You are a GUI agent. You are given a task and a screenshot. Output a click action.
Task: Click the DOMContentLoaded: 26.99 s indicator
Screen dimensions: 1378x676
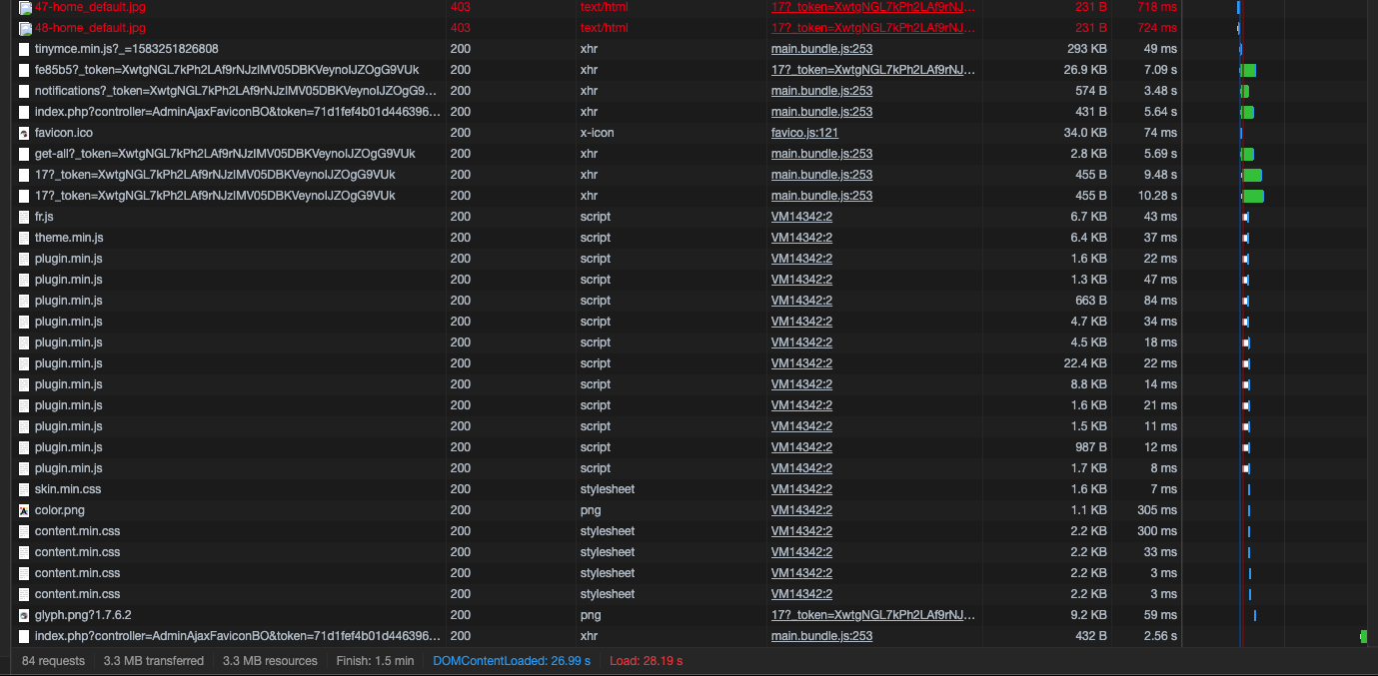click(x=512, y=661)
